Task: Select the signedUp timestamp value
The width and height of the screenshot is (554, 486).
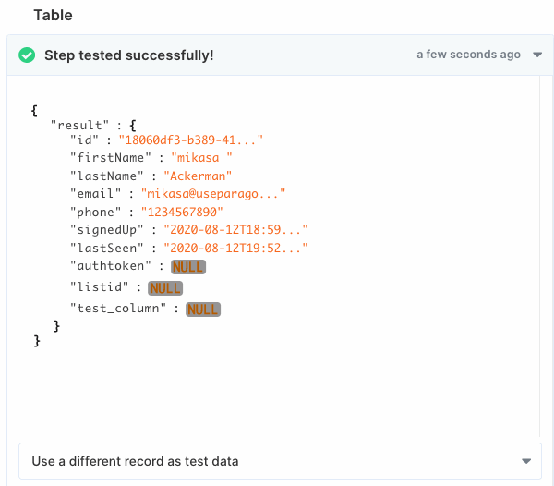Action: (x=235, y=230)
